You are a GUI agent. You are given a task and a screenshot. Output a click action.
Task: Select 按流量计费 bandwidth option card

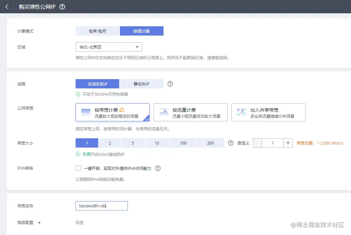(190, 112)
